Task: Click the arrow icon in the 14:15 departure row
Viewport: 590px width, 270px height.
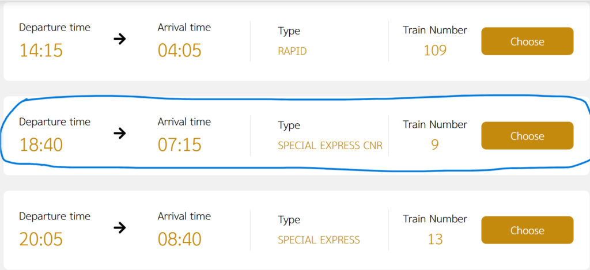Action: point(119,40)
